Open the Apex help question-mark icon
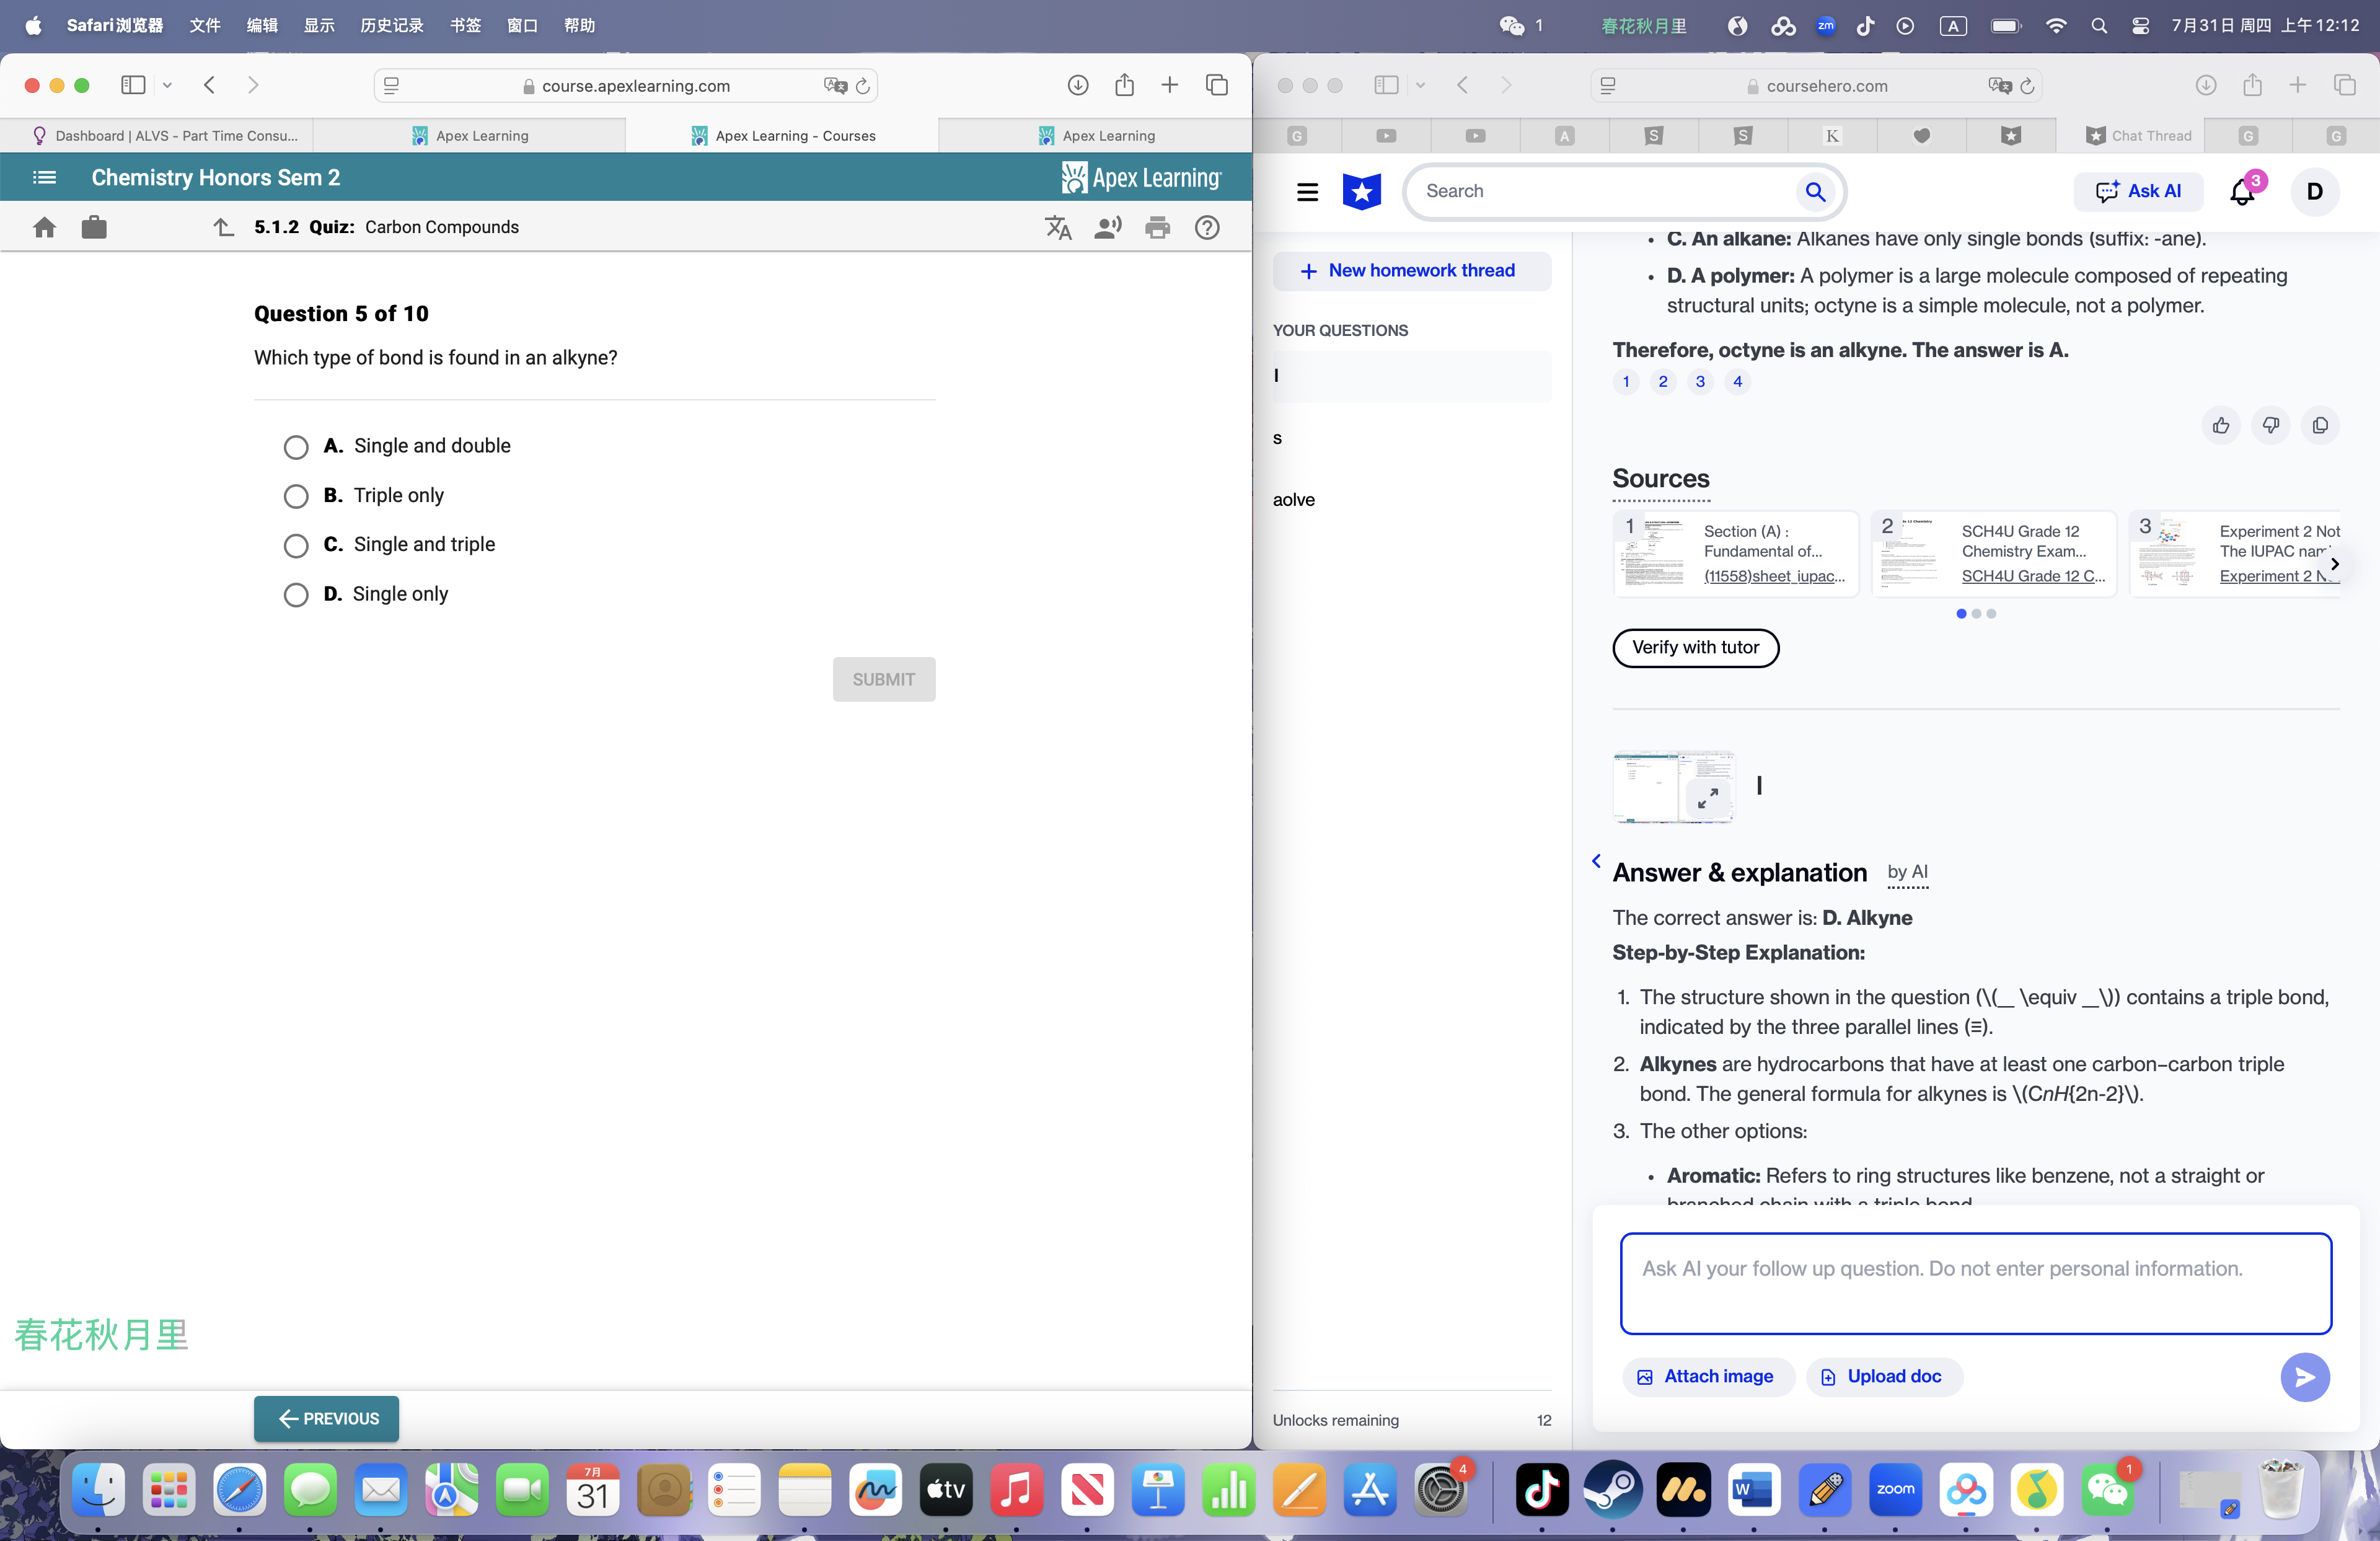 pos(1208,227)
